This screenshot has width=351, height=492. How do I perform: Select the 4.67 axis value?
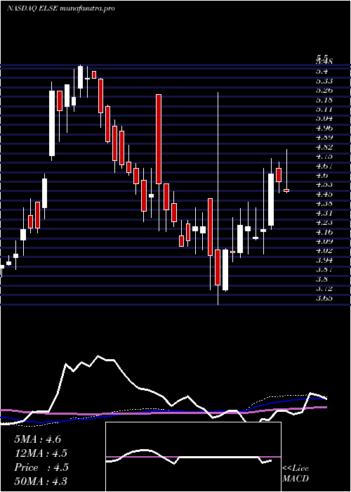click(324, 166)
